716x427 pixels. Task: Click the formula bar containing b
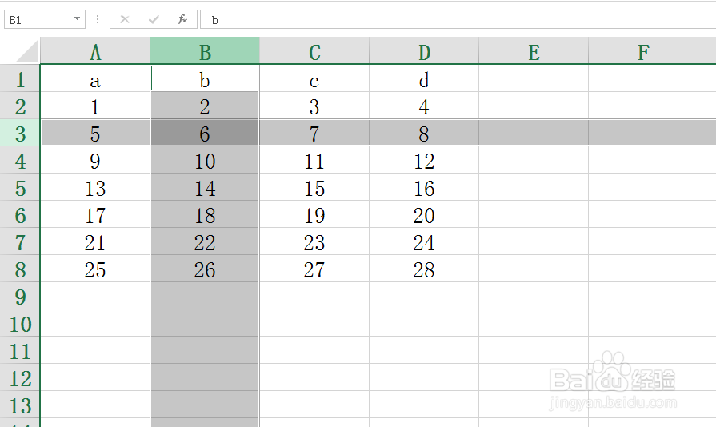[458, 20]
